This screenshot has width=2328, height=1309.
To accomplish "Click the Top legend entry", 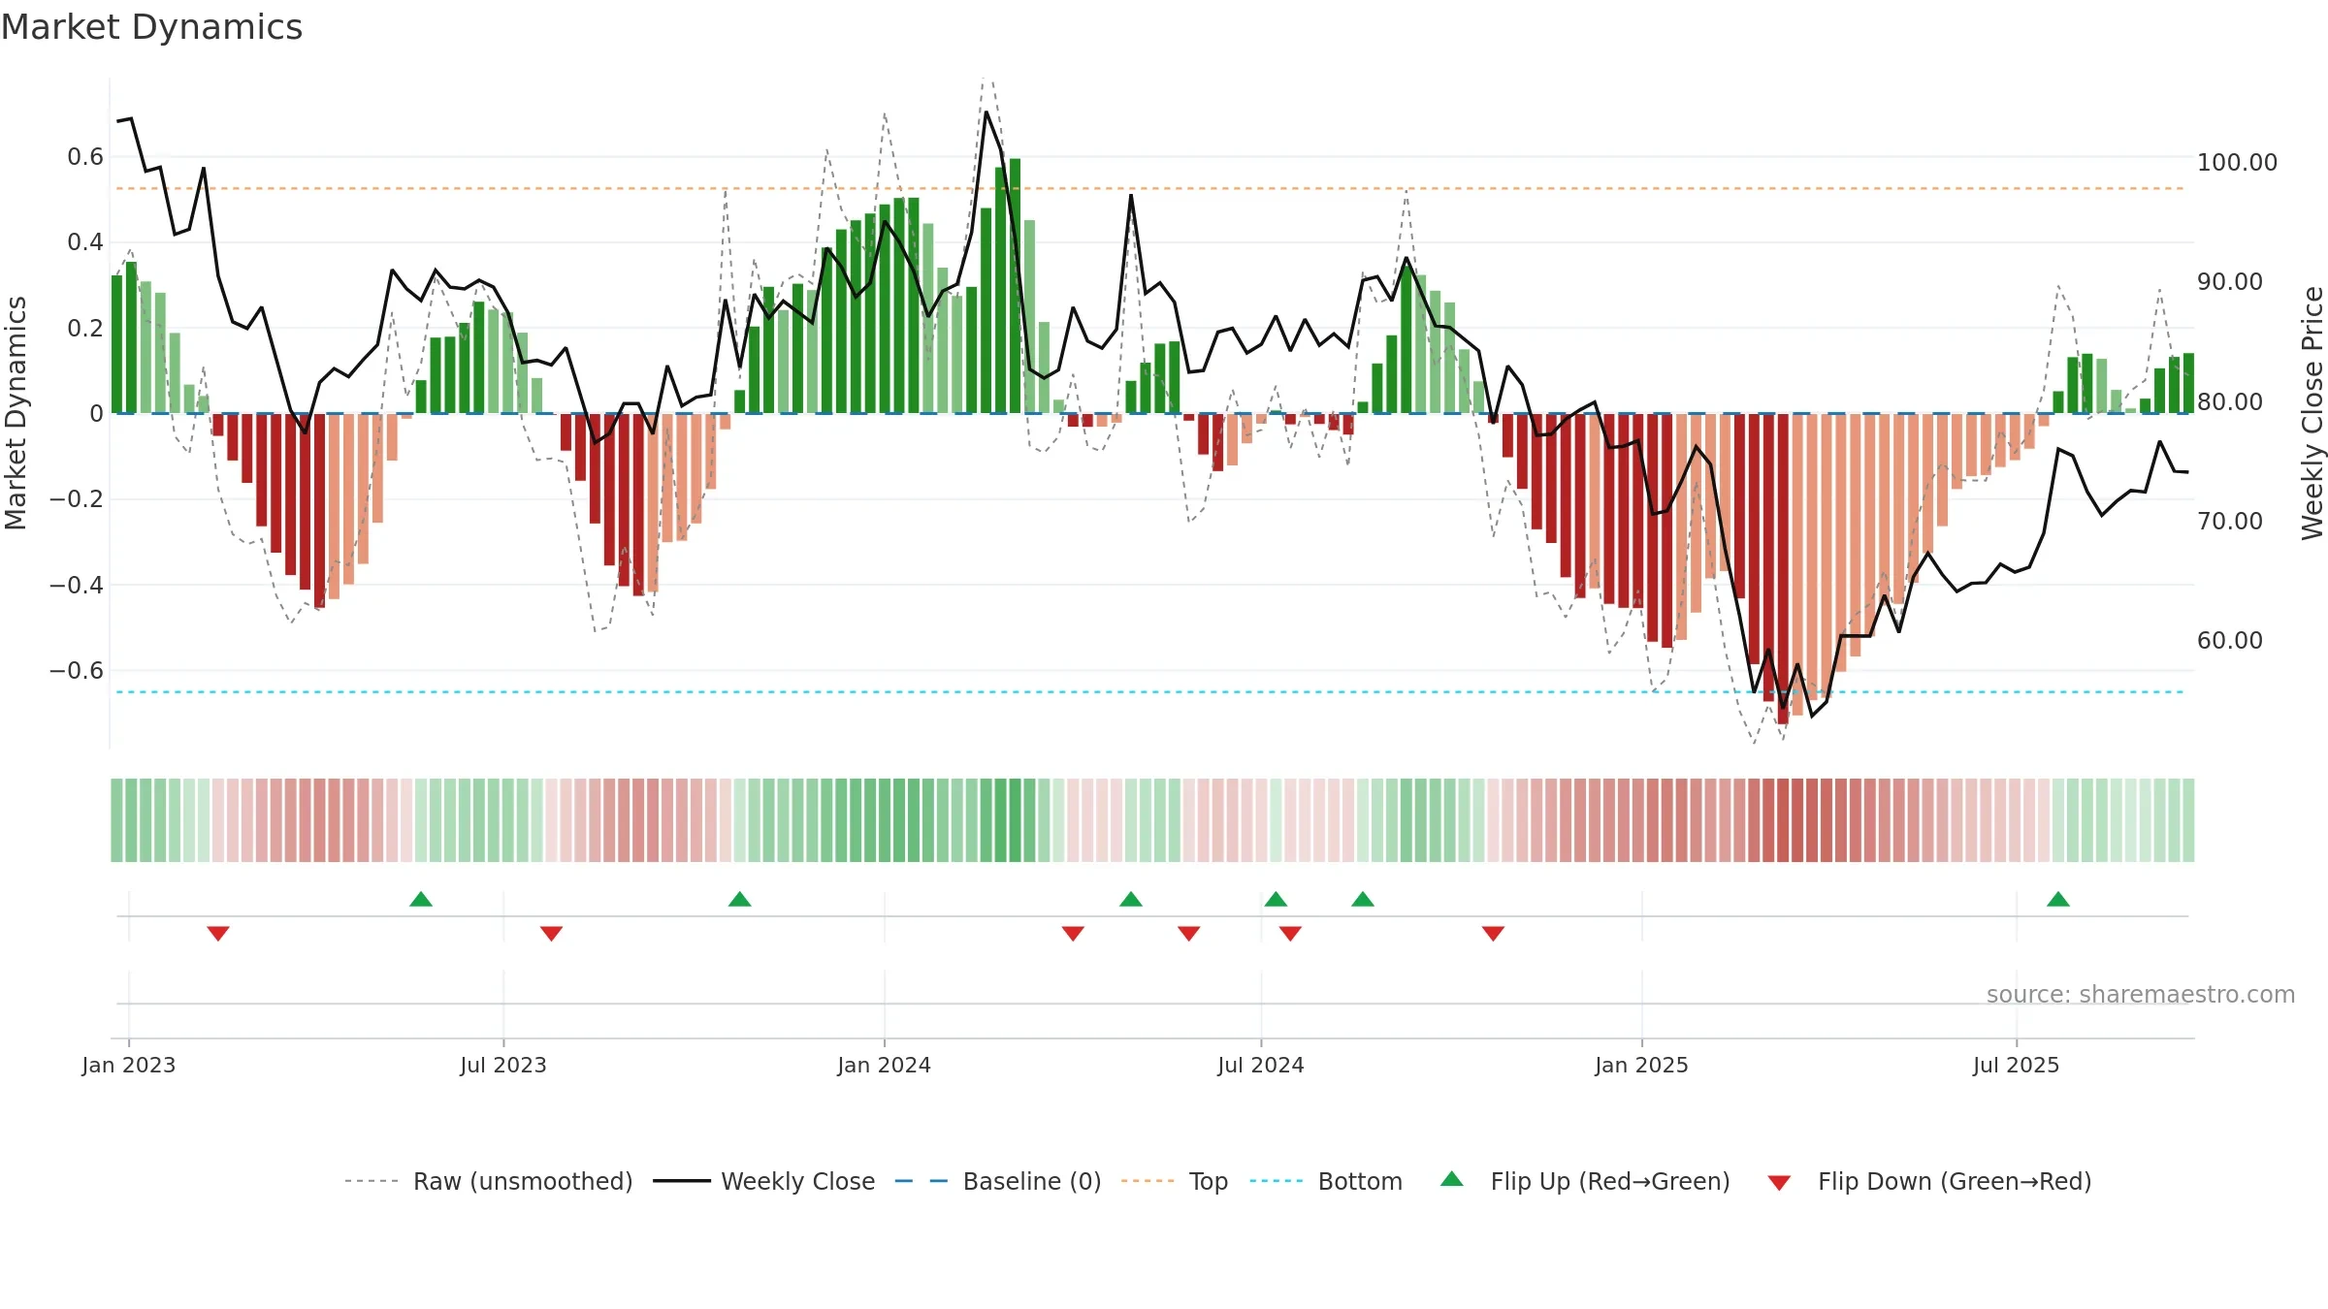I will coord(1174,1181).
